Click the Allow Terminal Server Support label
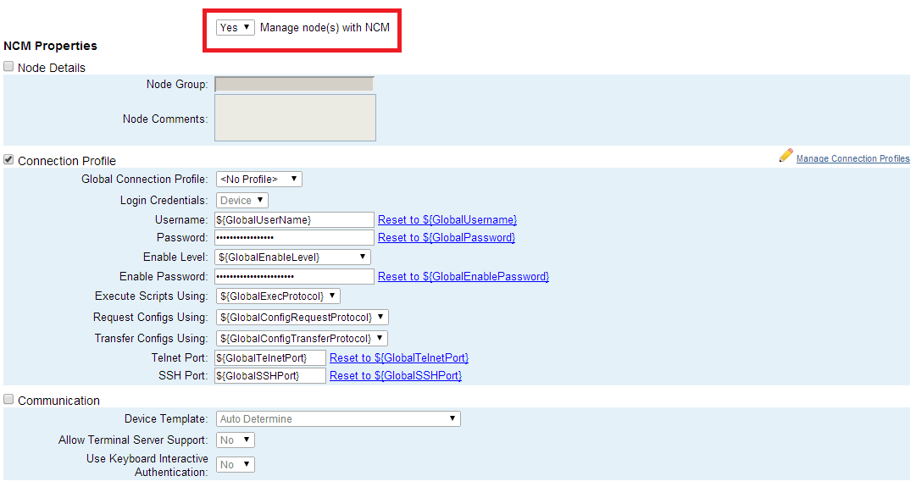Screen dimensions: 916x487 tap(133, 440)
